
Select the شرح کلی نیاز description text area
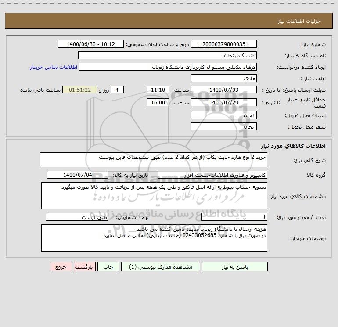click(154, 160)
